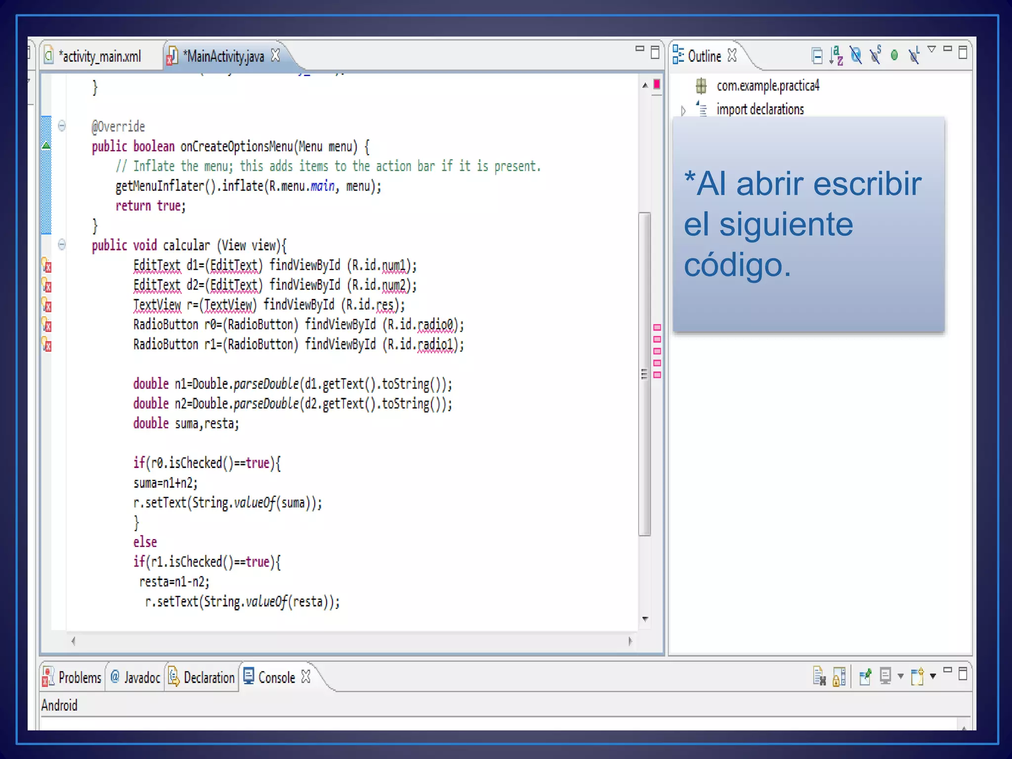Minimize the Console panel
This screenshot has width=1012, height=759.
point(947,670)
